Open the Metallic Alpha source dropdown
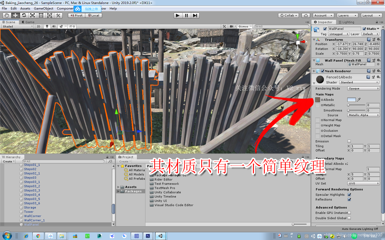This screenshot has width=385, height=240. pos(364,115)
